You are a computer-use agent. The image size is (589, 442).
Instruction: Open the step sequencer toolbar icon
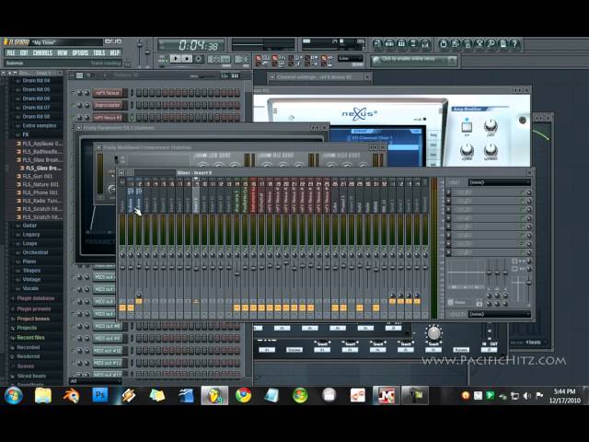tap(389, 44)
